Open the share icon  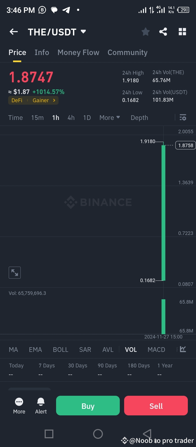pyautogui.click(x=164, y=32)
